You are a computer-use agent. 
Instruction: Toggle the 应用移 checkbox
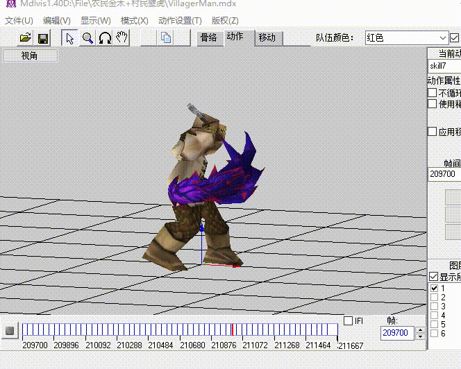click(432, 131)
